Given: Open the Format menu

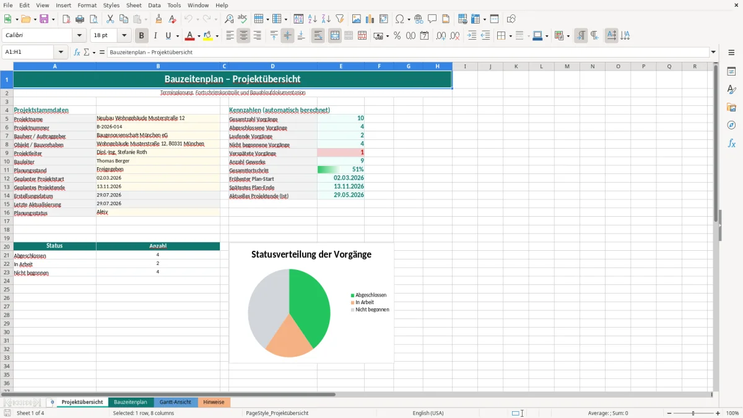Looking at the screenshot, I should pyautogui.click(x=87, y=5).
